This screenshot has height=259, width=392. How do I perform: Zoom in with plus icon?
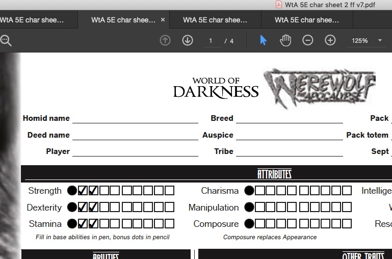click(x=330, y=40)
